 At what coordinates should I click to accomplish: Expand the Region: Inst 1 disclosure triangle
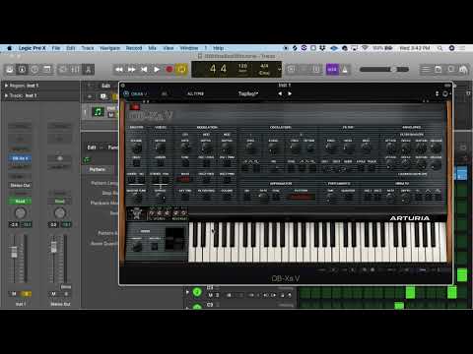click(x=6, y=86)
